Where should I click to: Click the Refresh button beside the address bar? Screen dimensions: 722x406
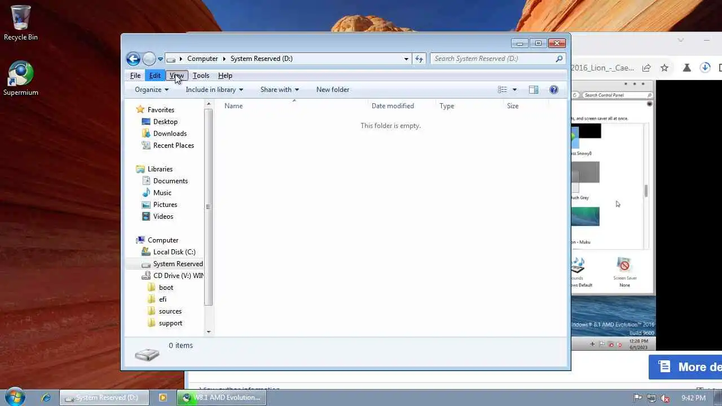click(419, 59)
